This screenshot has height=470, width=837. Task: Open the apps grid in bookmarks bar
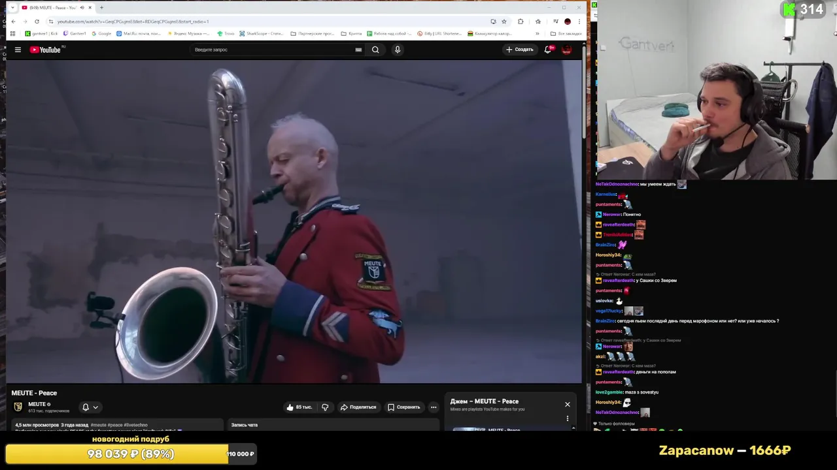click(x=12, y=33)
